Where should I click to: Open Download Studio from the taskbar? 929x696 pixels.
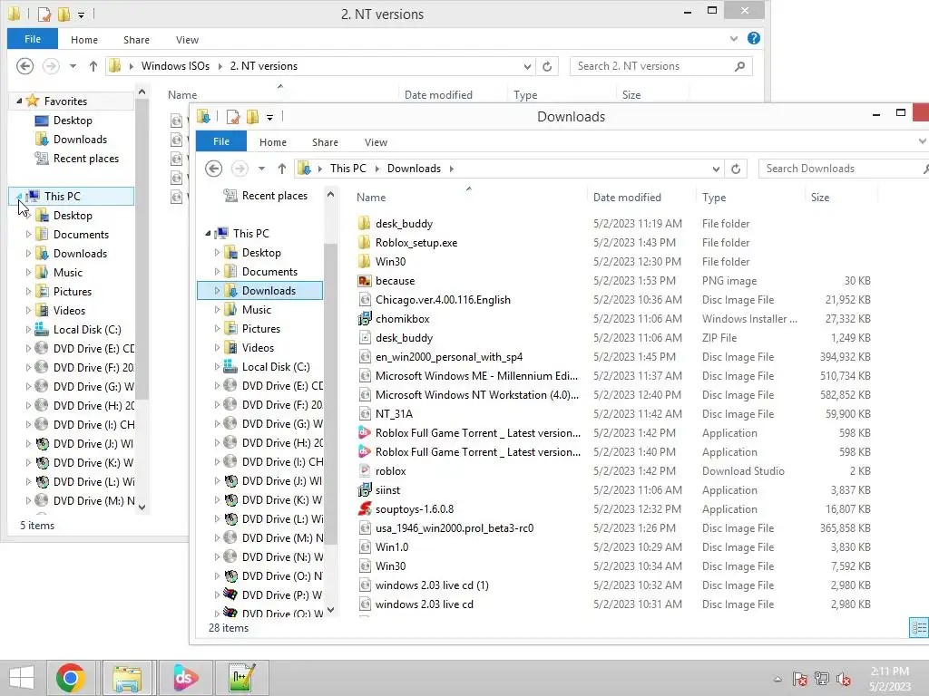tap(184, 678)
